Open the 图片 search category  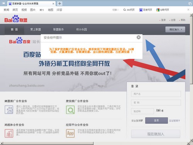click(33, 10)
